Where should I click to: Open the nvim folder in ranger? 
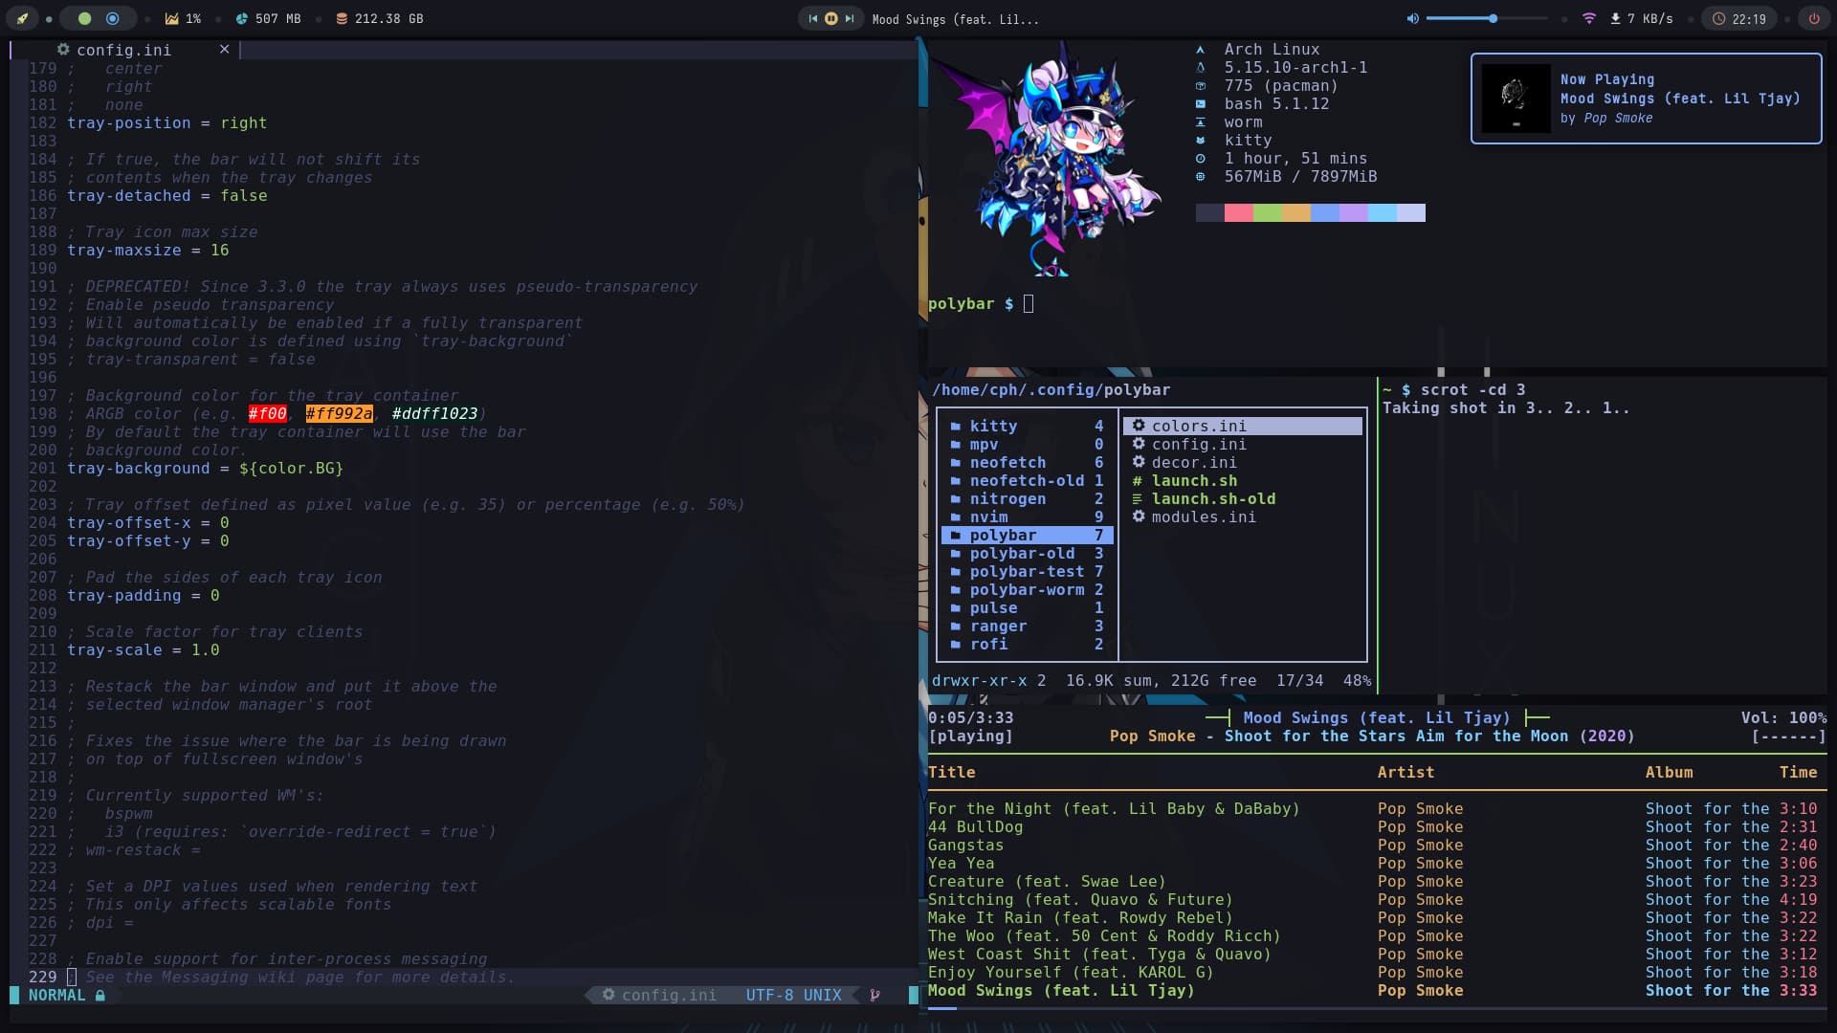[1027, 516]
